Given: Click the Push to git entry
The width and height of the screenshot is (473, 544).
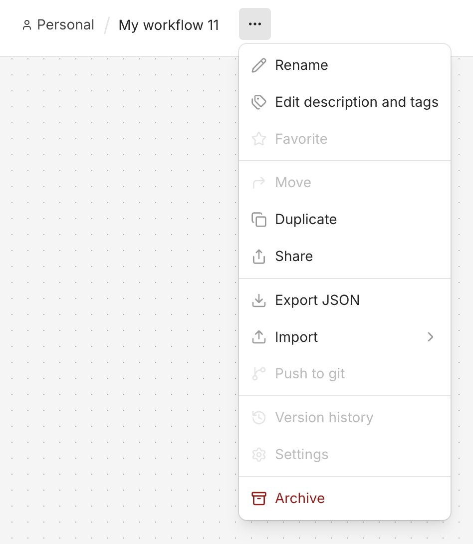Looking at the screenshot, I should (345, 374).
